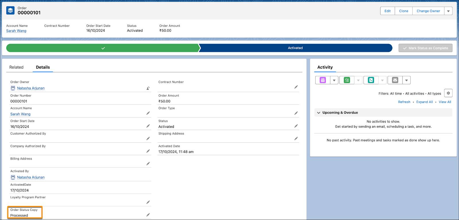Open Sarah Wang link in Details Account Name

pos(20,114)
